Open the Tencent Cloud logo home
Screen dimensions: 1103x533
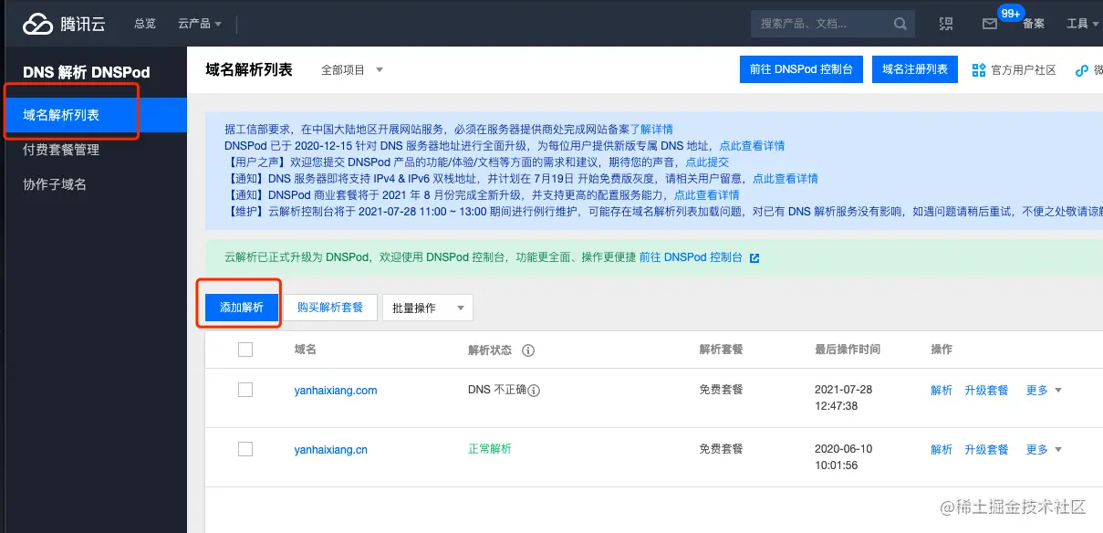click(x=64, y=24)
